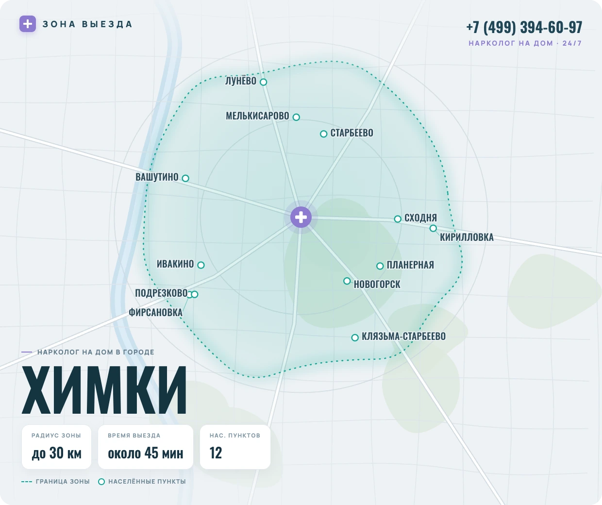Click the НАСЕЛЁННЫЕ ПУНКТЫ legend text

coord(147,482)
